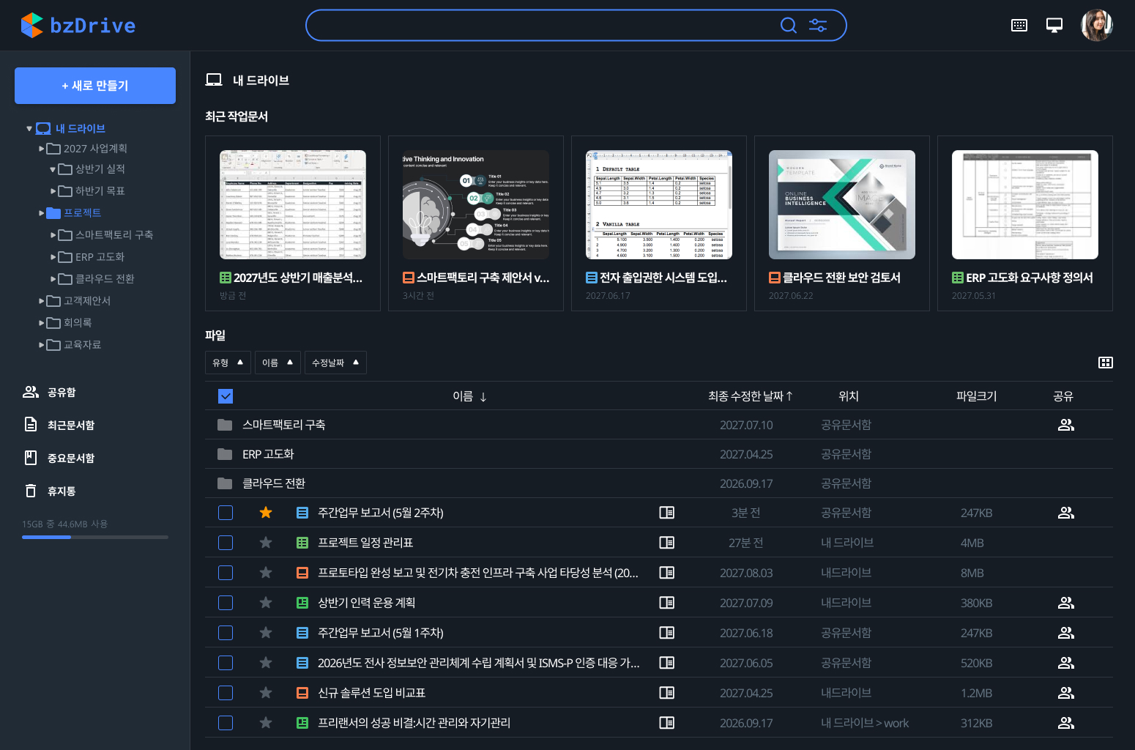Check the box for 프로젝트 일정 관리표
Screen dimensions: 1135x750
pyautogui.click(x=226, y=543)
